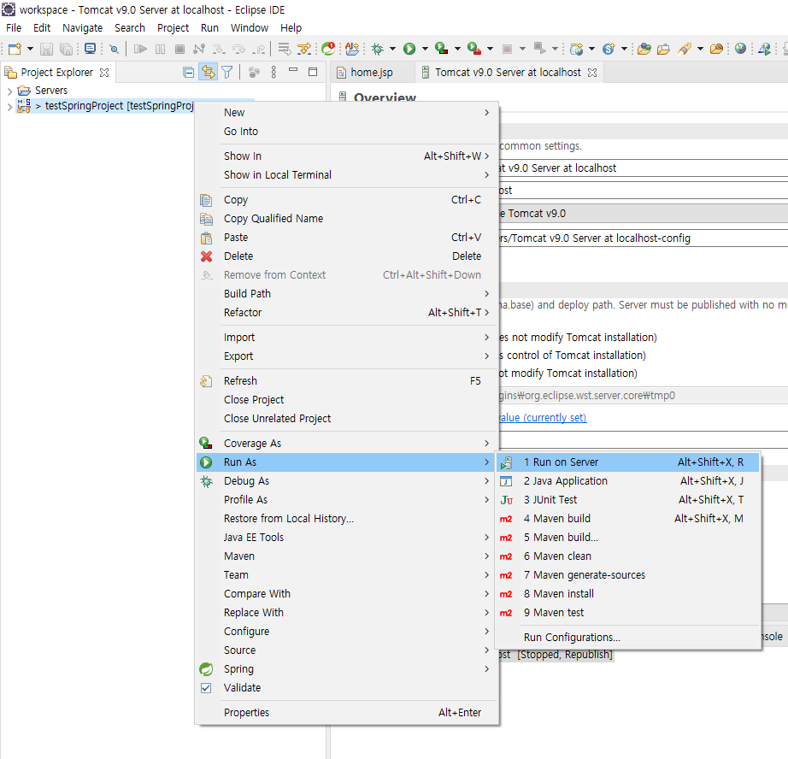Open Debug As in the context menu
Viewport: 788px width, 759px height.
347,481
